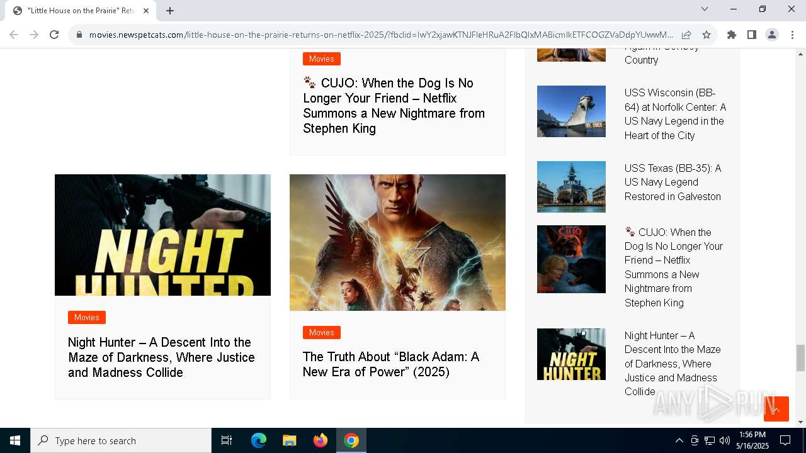Open USS Texas sidebar thumbnail

(x=571, y=187)
